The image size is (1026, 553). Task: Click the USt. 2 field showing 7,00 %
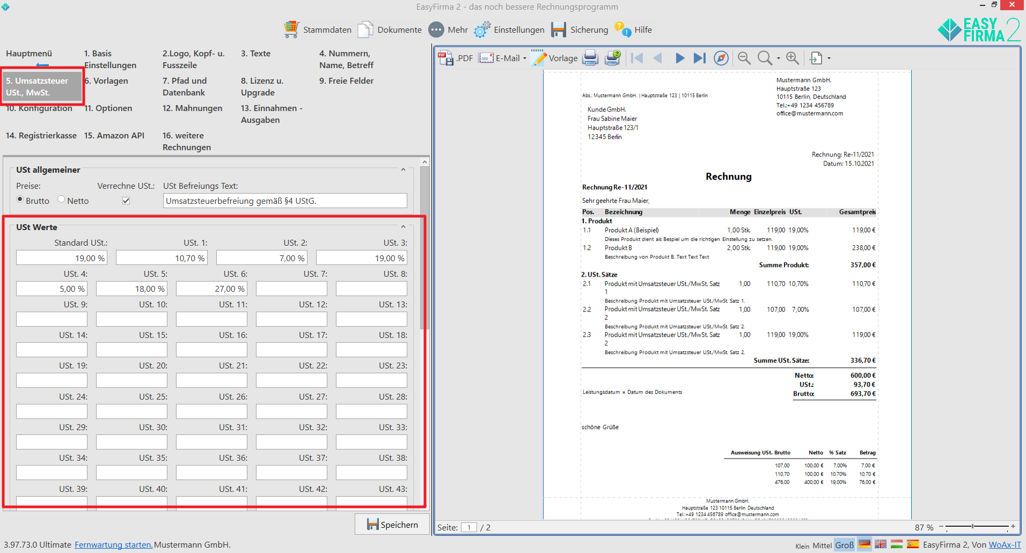(261, 258)
